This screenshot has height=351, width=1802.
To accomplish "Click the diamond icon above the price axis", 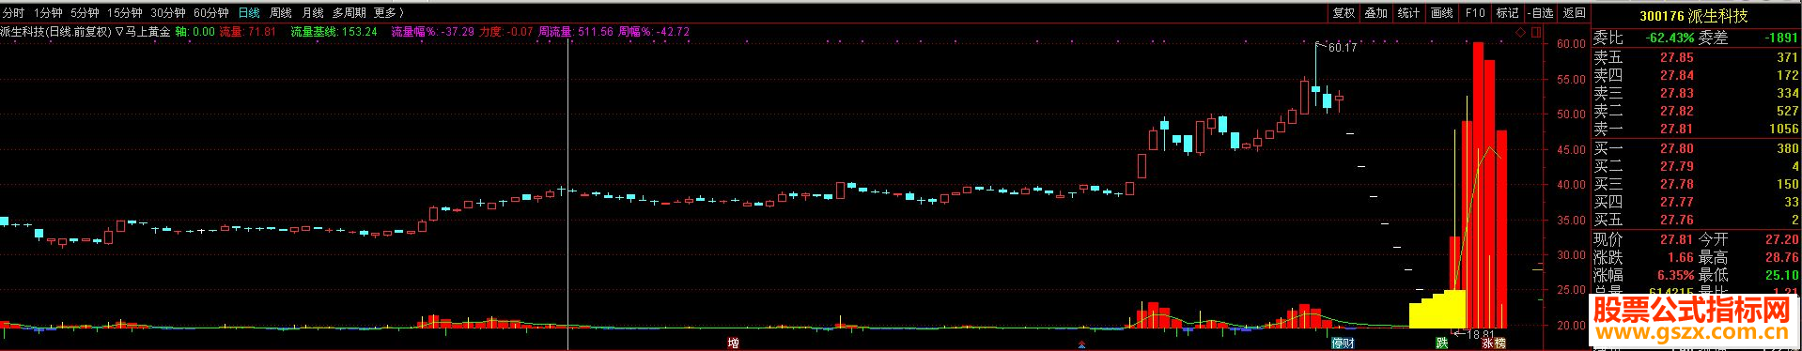I will click(x=1520, y=32).
